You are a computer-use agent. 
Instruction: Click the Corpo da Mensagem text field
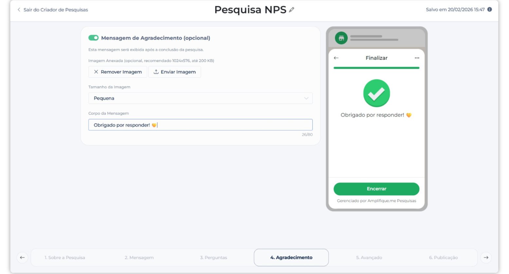[200, 125]
